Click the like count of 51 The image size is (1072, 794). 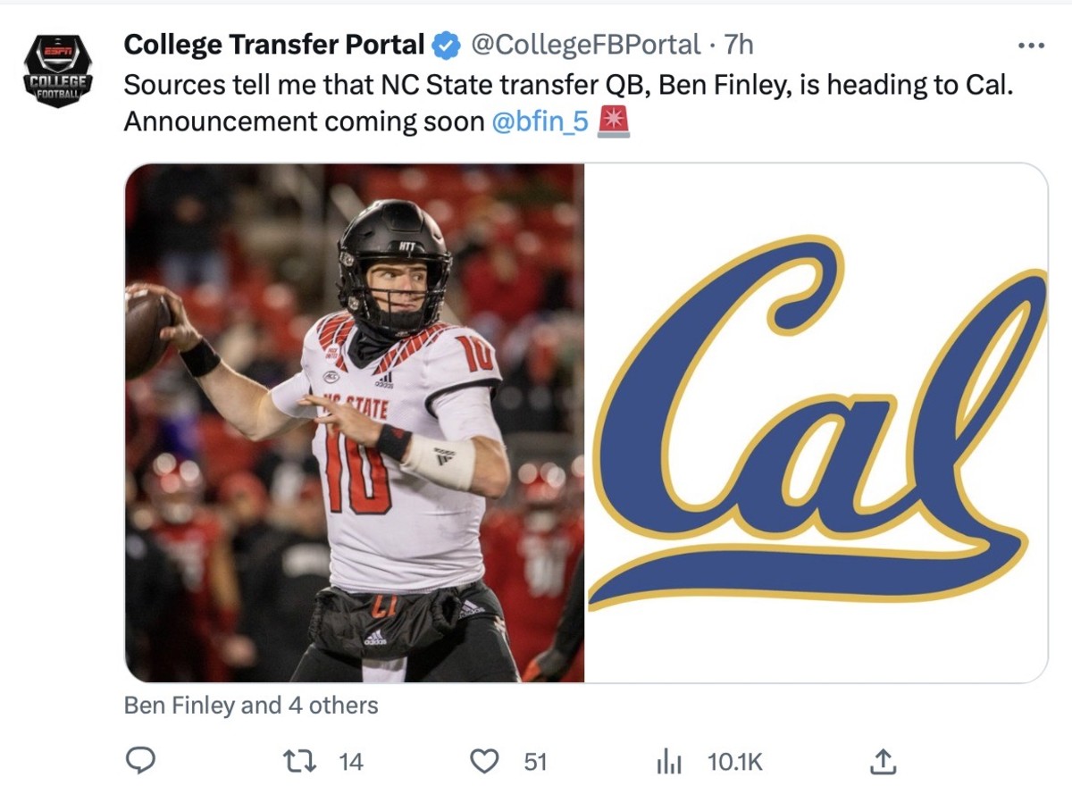pyautogui.click(x=534, y=762)
